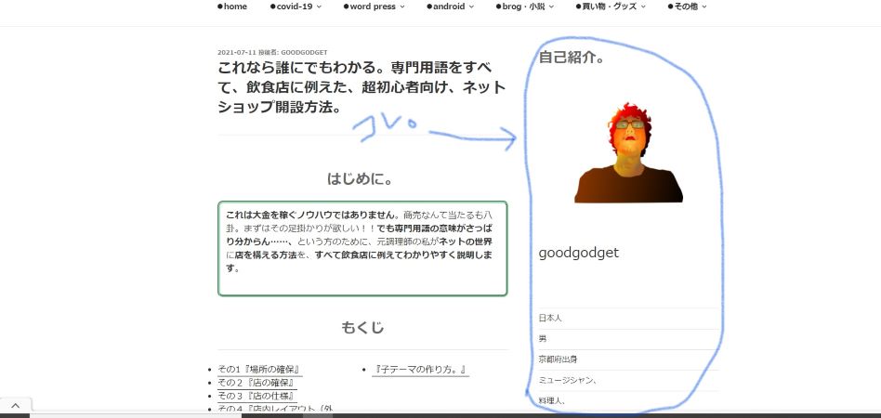Select the 京都府出身 profile row

(x=628, y=359)
